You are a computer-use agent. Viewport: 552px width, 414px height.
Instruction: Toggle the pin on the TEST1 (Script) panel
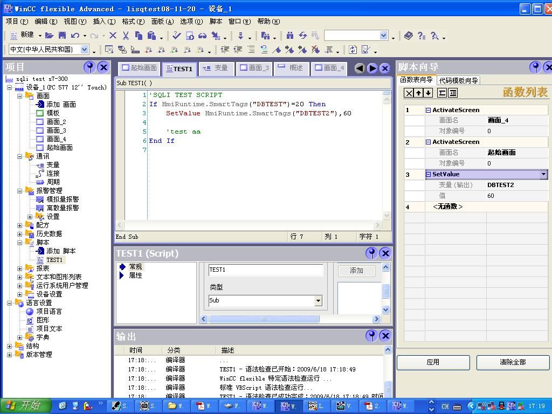point(372,253)
